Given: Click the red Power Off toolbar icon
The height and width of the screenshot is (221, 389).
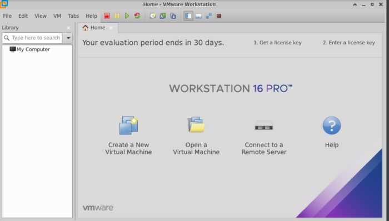Looking at the screenshot, I should [x=107, y=16].
